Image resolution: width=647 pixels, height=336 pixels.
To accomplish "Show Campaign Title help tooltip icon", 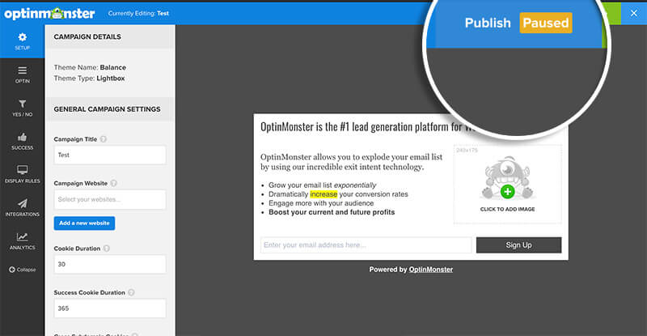I will click(104, 139).
